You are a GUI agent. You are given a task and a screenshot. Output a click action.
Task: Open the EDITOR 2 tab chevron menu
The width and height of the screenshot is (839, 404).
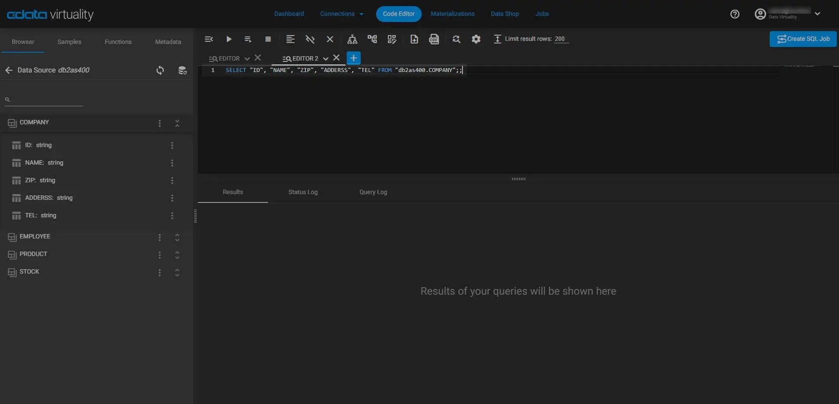tap(326, 58)
